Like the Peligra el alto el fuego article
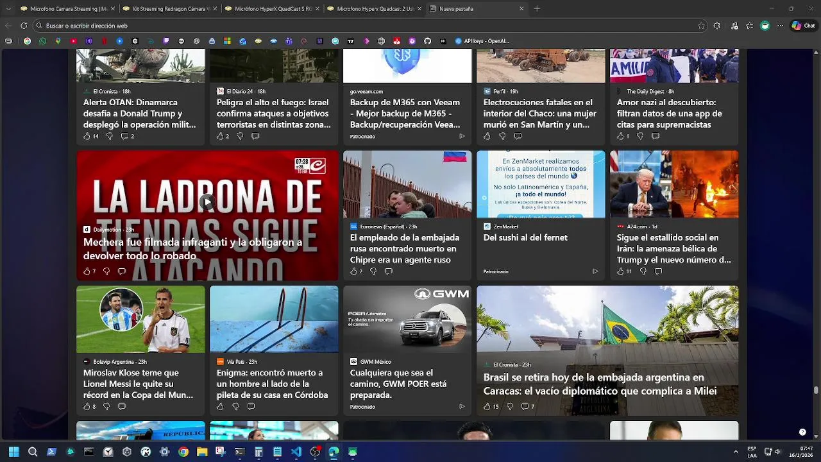 [x=221, y=136]
